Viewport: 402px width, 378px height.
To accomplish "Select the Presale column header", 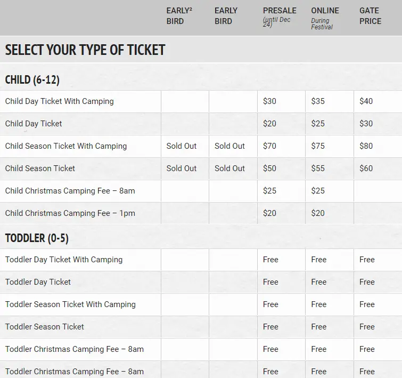I will pyautogui.click(x=280, y=17).
